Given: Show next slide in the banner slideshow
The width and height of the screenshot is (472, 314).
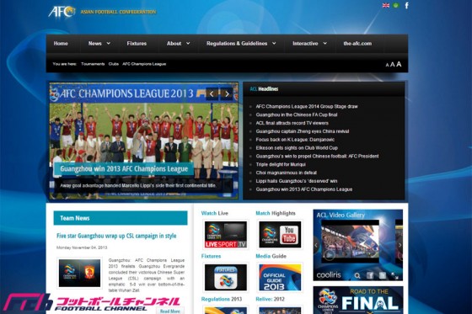Looking at the screenshot, I should click(227, 94).
